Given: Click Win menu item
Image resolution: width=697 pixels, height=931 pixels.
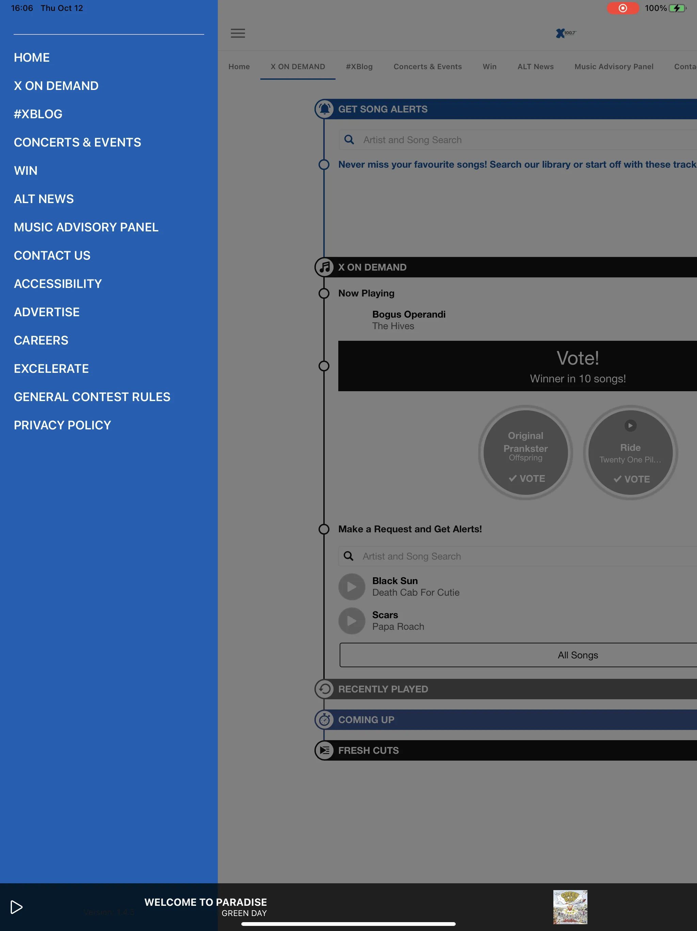Looking at the screenshot, I should [25, 170].
